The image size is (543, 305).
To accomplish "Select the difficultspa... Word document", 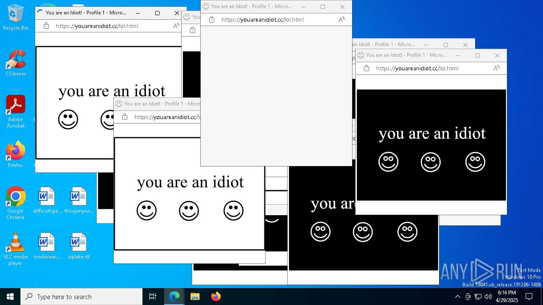I will pos(47,200).
